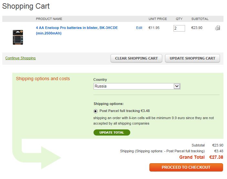Click the "Shipping options and costs" heading
Viewport: 227px width, 179px height.
pos(43,79)
